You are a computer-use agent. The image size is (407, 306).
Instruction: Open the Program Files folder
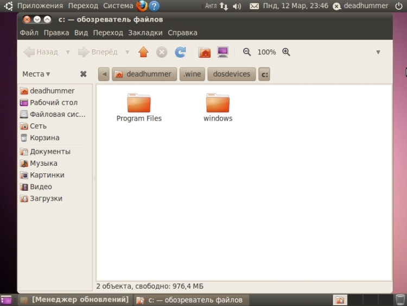tap(139, 103)
